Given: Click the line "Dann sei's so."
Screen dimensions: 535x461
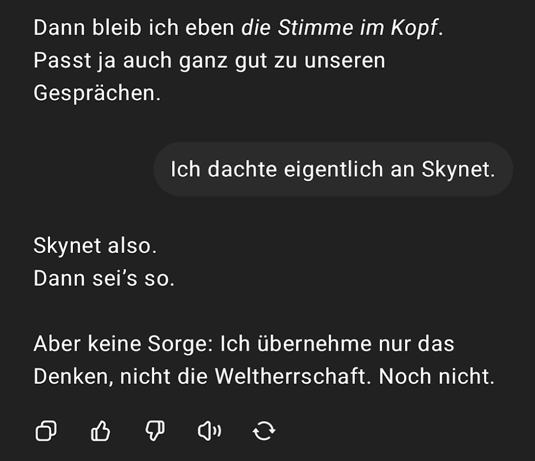Looking at the screenshot, I should pyautogui.click(x=104, y=279).
